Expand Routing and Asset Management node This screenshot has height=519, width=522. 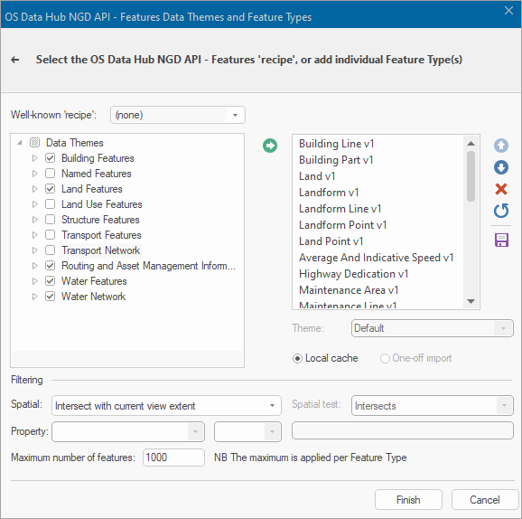pyautogui.click(x=34, y=266)
